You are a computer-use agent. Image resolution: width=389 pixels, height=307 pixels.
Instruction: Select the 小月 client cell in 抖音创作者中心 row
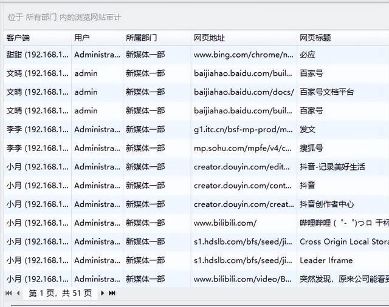click(38, 204)
